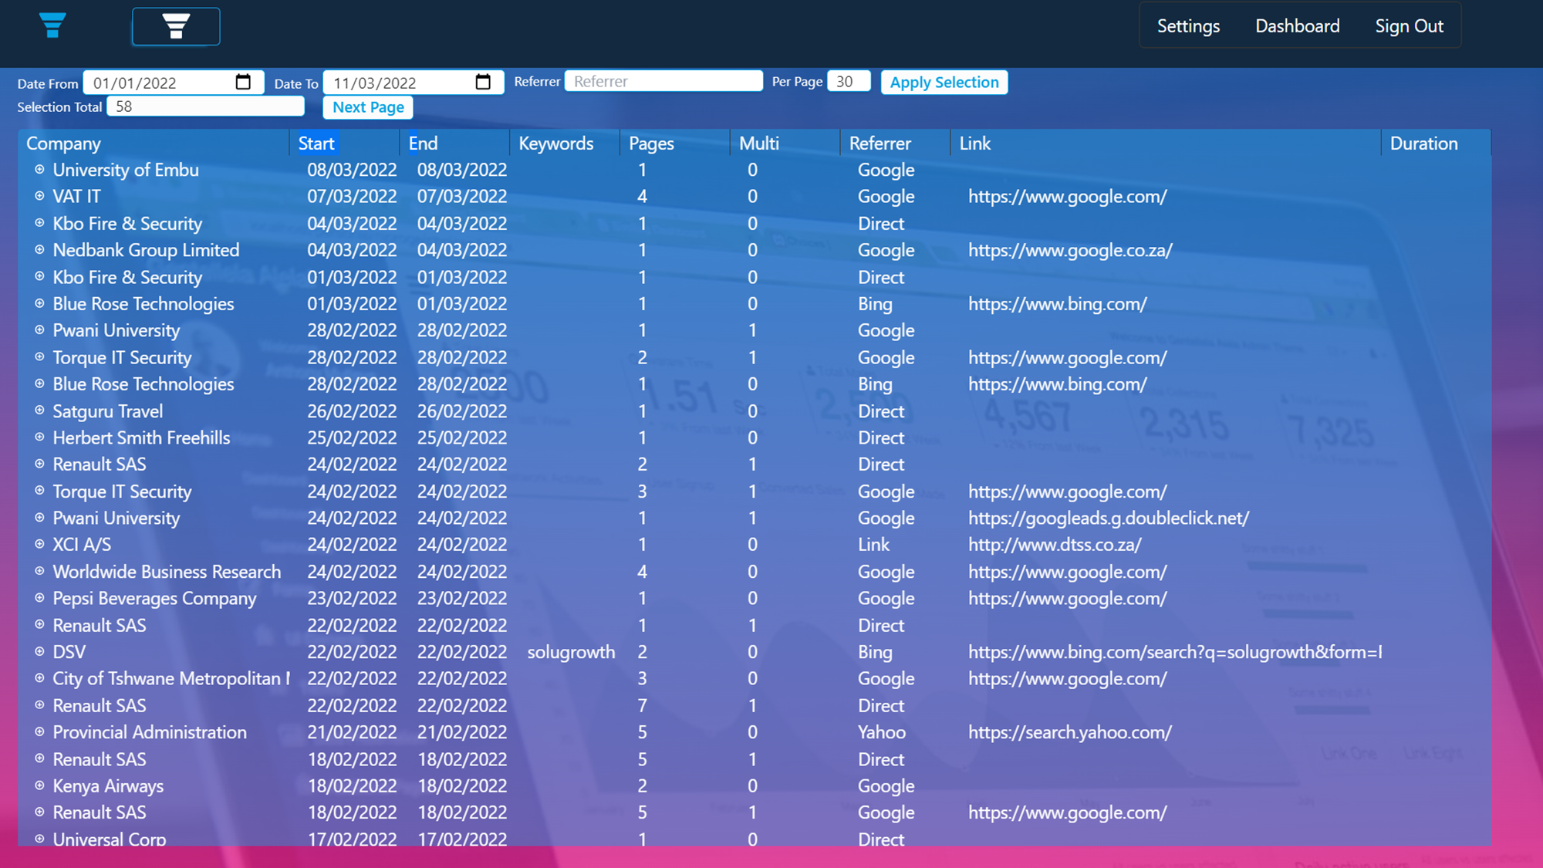This screenshot has width=1543, height=868.
Task: Click the 08/03/2022 start date cell
Action: 352,170
